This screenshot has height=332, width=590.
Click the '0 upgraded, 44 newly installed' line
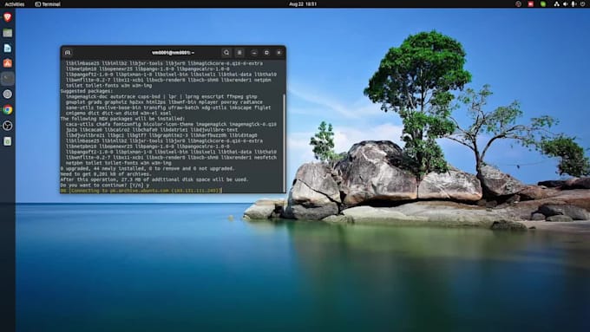click(x=147, y=169)
